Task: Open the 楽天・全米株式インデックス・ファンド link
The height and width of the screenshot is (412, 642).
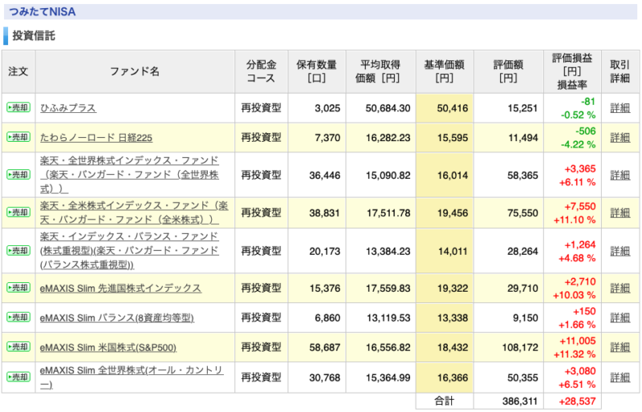Action: [x=134, y=212]
